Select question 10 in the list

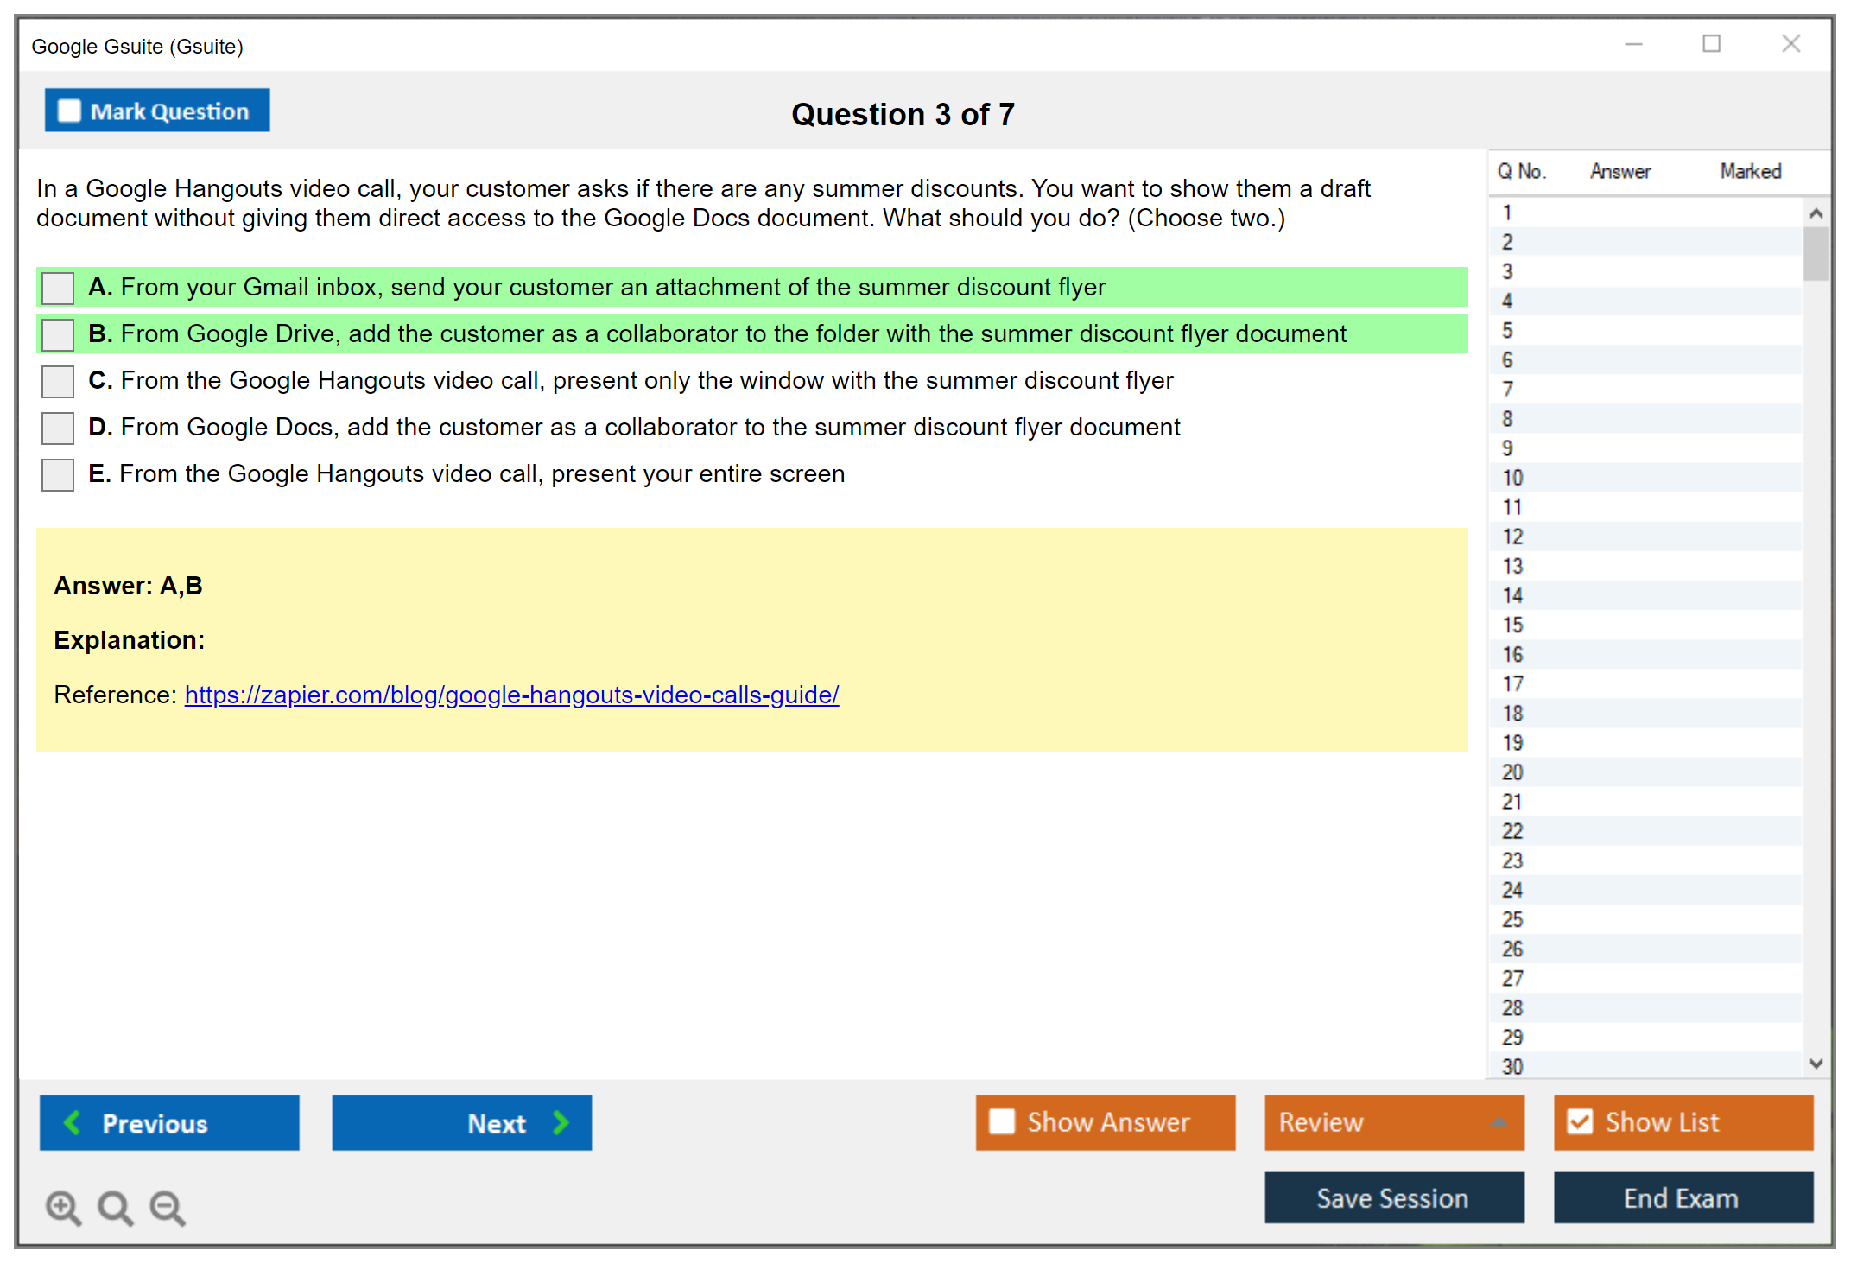pyautogui.click(x=1512, y=478)
